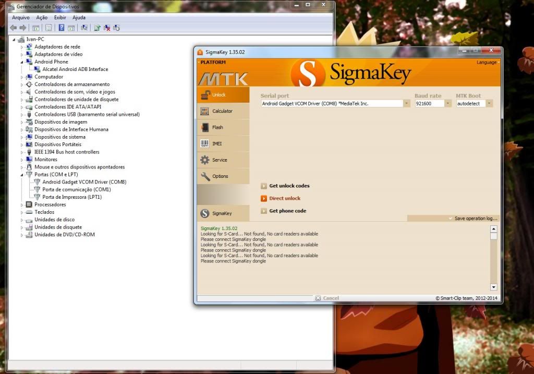
Task: Select Porta de comunicação (COM1)
Action: tap(77, 189)
